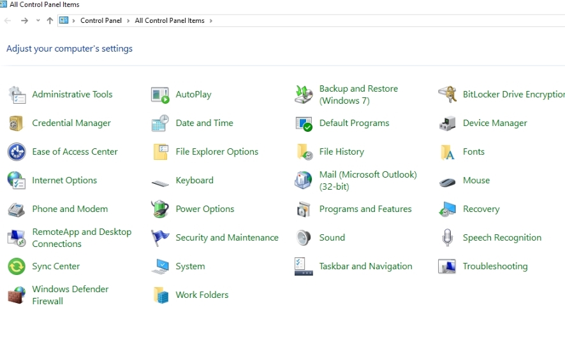Viewport: 565px width, 338px height.
Task: Click the Windows Defender Firewall icon
Action: coord(17,295)
